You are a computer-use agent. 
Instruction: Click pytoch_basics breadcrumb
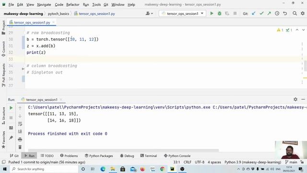[x=59, y=13]
